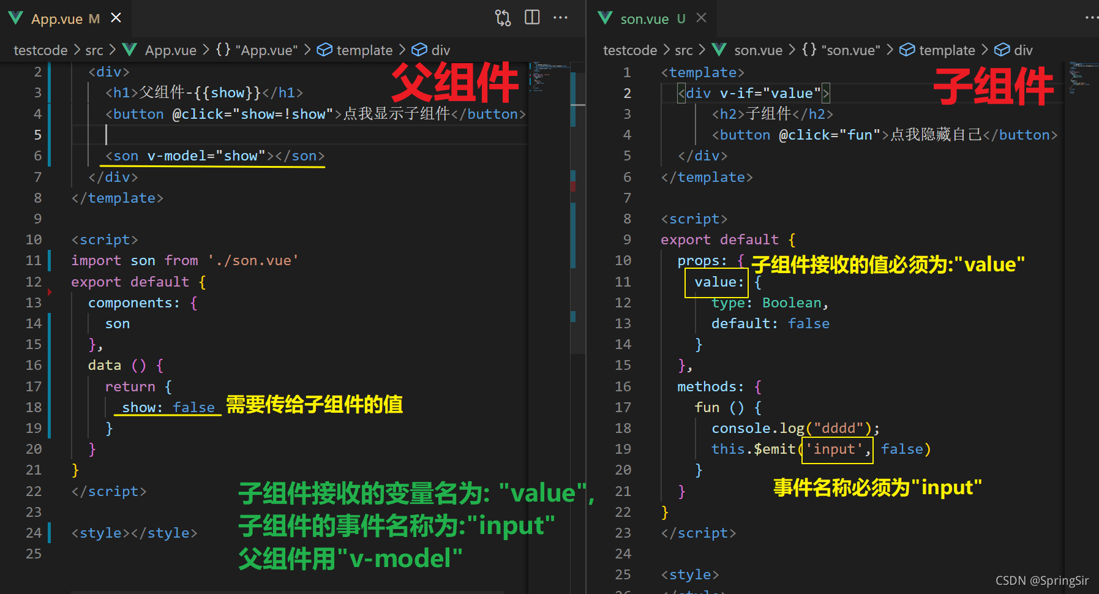
Task: Click 'type: Boolean,' line in son.vue
Action: click(770, 303)
